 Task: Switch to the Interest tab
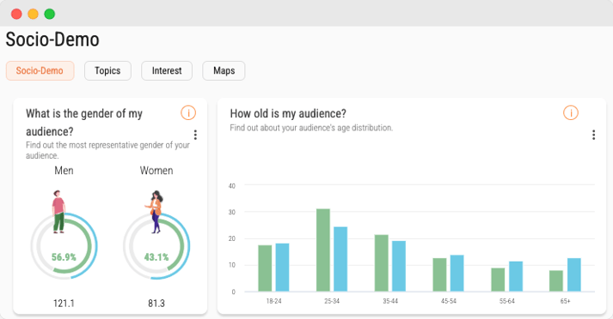[167, 70]
